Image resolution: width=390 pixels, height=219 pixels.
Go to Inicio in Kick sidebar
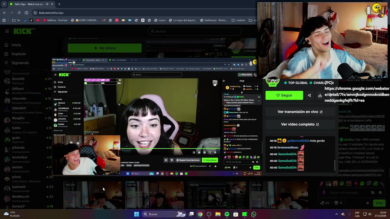click(x=13, y=45)
